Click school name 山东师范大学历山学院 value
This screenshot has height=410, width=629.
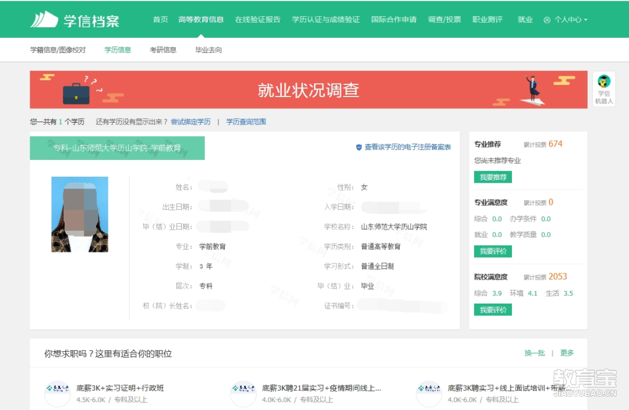coord(394,227)
